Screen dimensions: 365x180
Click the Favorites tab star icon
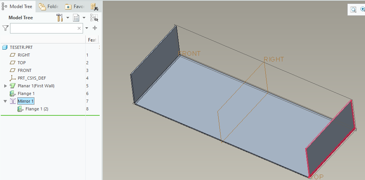tap(68, 7)
